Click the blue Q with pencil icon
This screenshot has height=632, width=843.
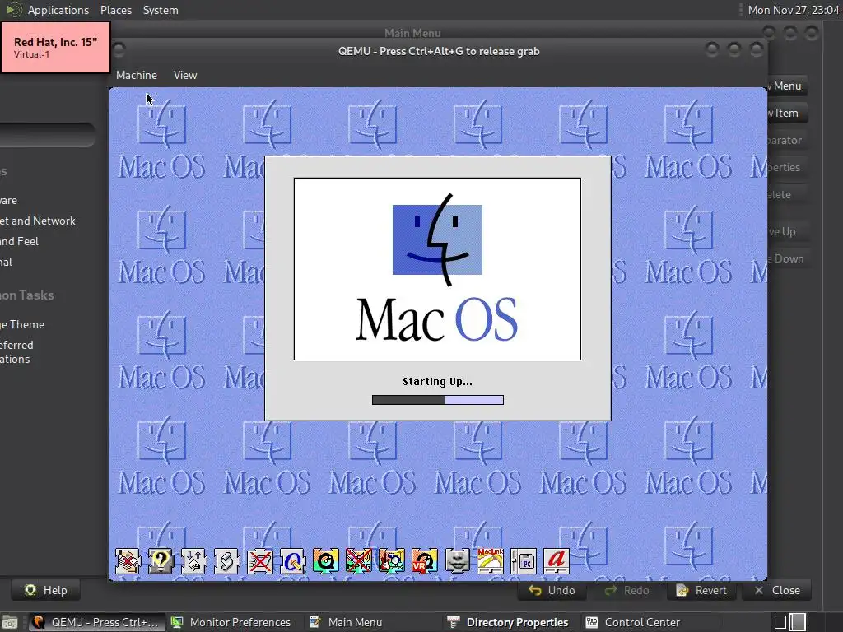point(292,561)
